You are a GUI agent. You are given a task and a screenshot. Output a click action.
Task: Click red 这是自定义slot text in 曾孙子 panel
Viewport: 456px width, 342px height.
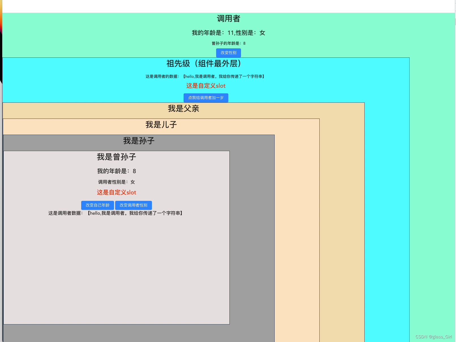[x=116, y=192]
